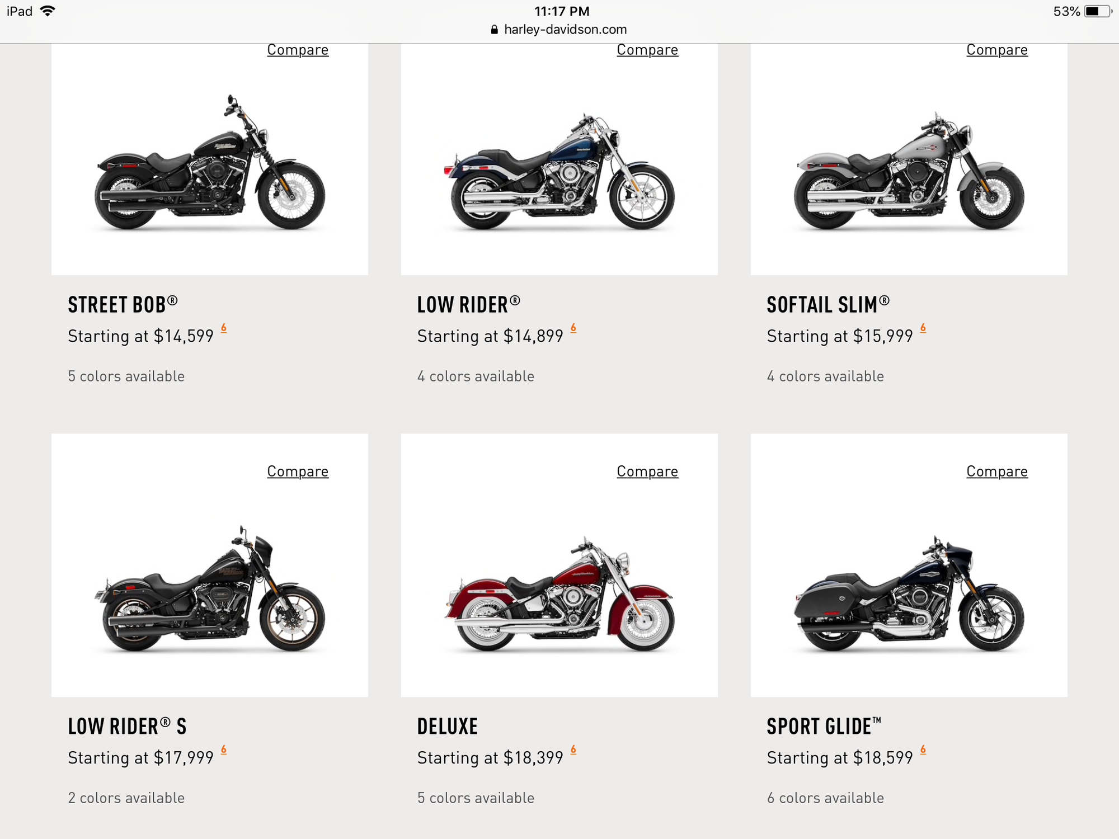
Task: Tap the battery indicator icon
Action: tap(1097, 11)
